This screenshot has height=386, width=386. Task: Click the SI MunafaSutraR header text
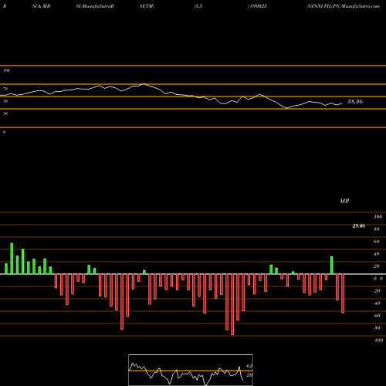(95, 6)
